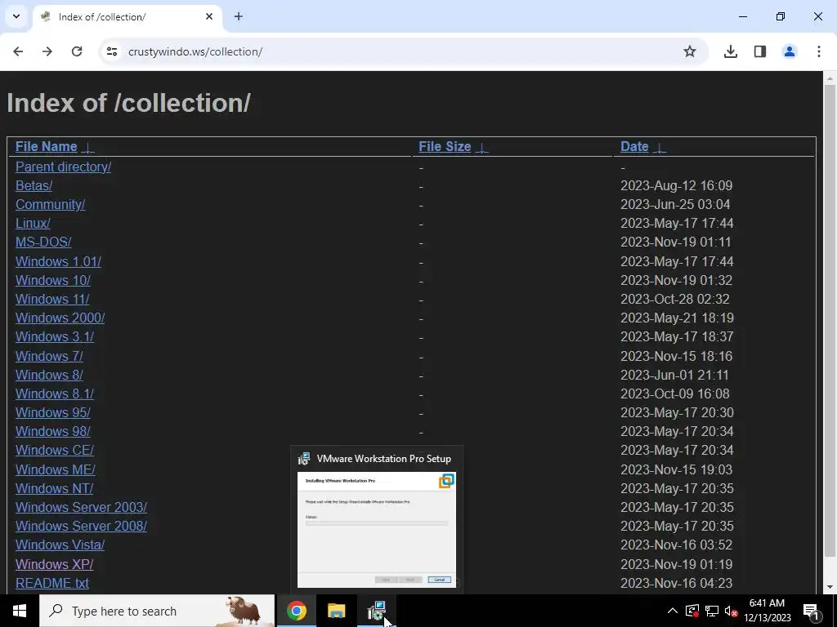
Task: Open Parent directory link
Action: click(x=63, y=167)
